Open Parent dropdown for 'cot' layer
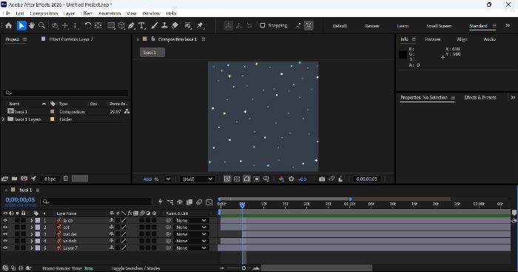 tap(191, 228)
